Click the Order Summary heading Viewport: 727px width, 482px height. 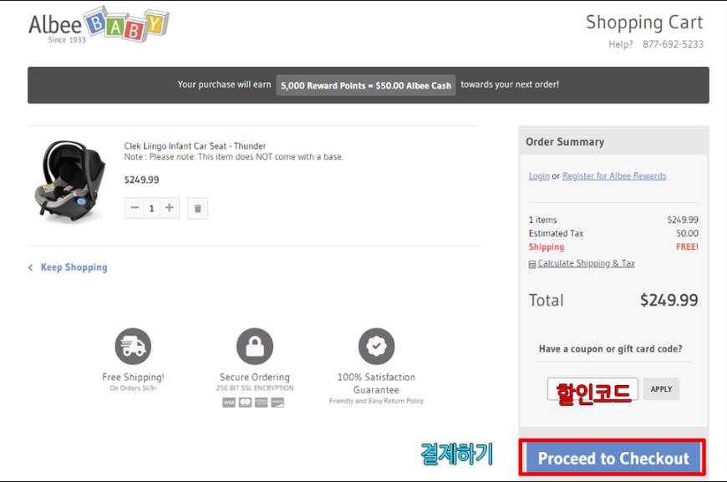[565, 142]
